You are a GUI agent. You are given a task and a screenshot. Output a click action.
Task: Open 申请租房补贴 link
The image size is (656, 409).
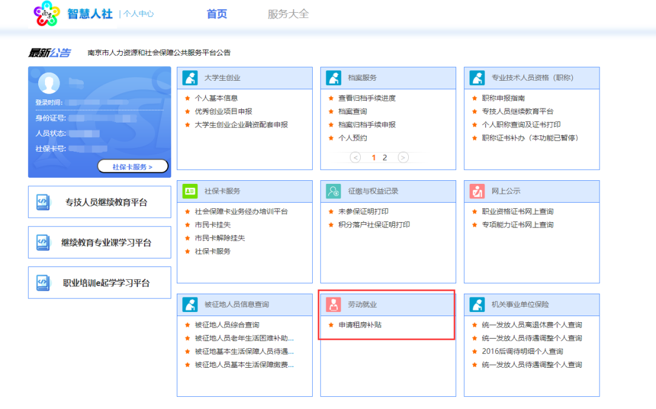(x=360, y=325)
